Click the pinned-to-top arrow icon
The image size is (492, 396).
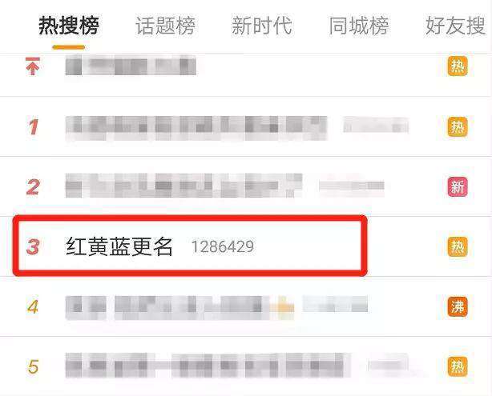coord(33,66)
